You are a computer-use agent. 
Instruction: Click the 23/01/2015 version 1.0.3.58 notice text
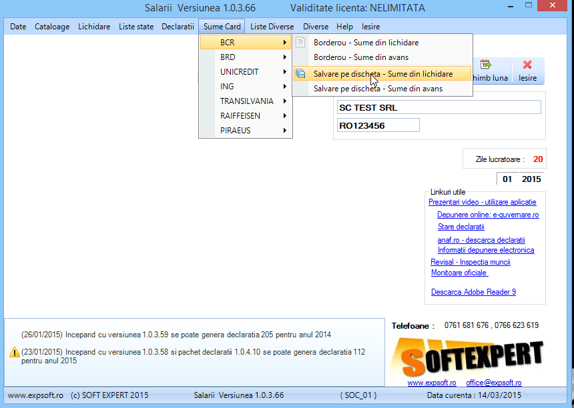pos(193,356)
